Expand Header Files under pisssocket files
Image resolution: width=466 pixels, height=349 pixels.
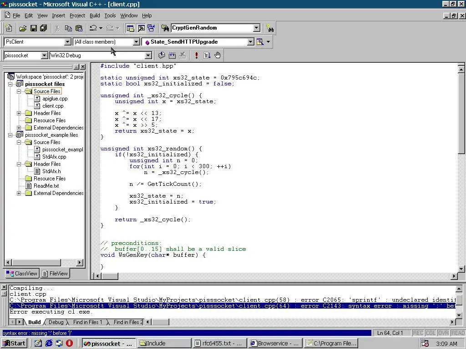tap(19, 113)
